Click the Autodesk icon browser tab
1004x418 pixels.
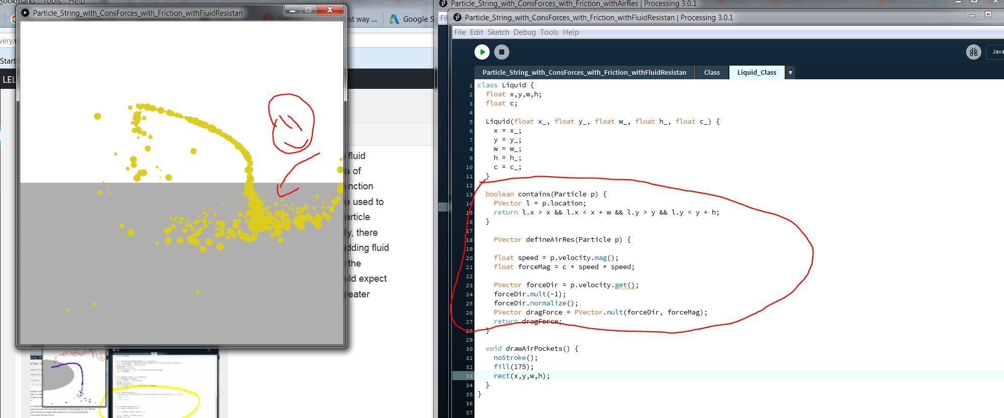pyautogui.click(x=393, y=19)
